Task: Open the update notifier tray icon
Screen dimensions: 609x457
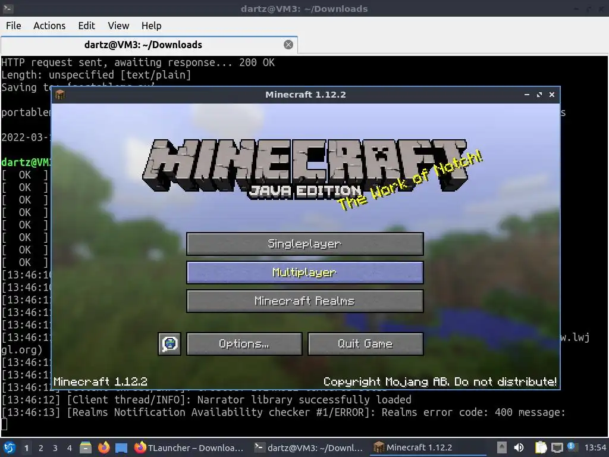Action: coord(572,447)
